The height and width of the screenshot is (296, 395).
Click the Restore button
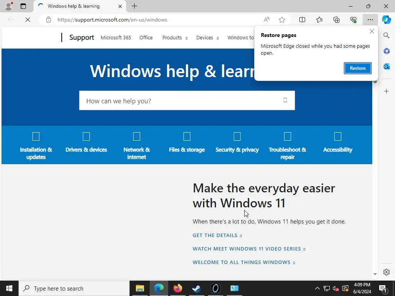(358, 68)
